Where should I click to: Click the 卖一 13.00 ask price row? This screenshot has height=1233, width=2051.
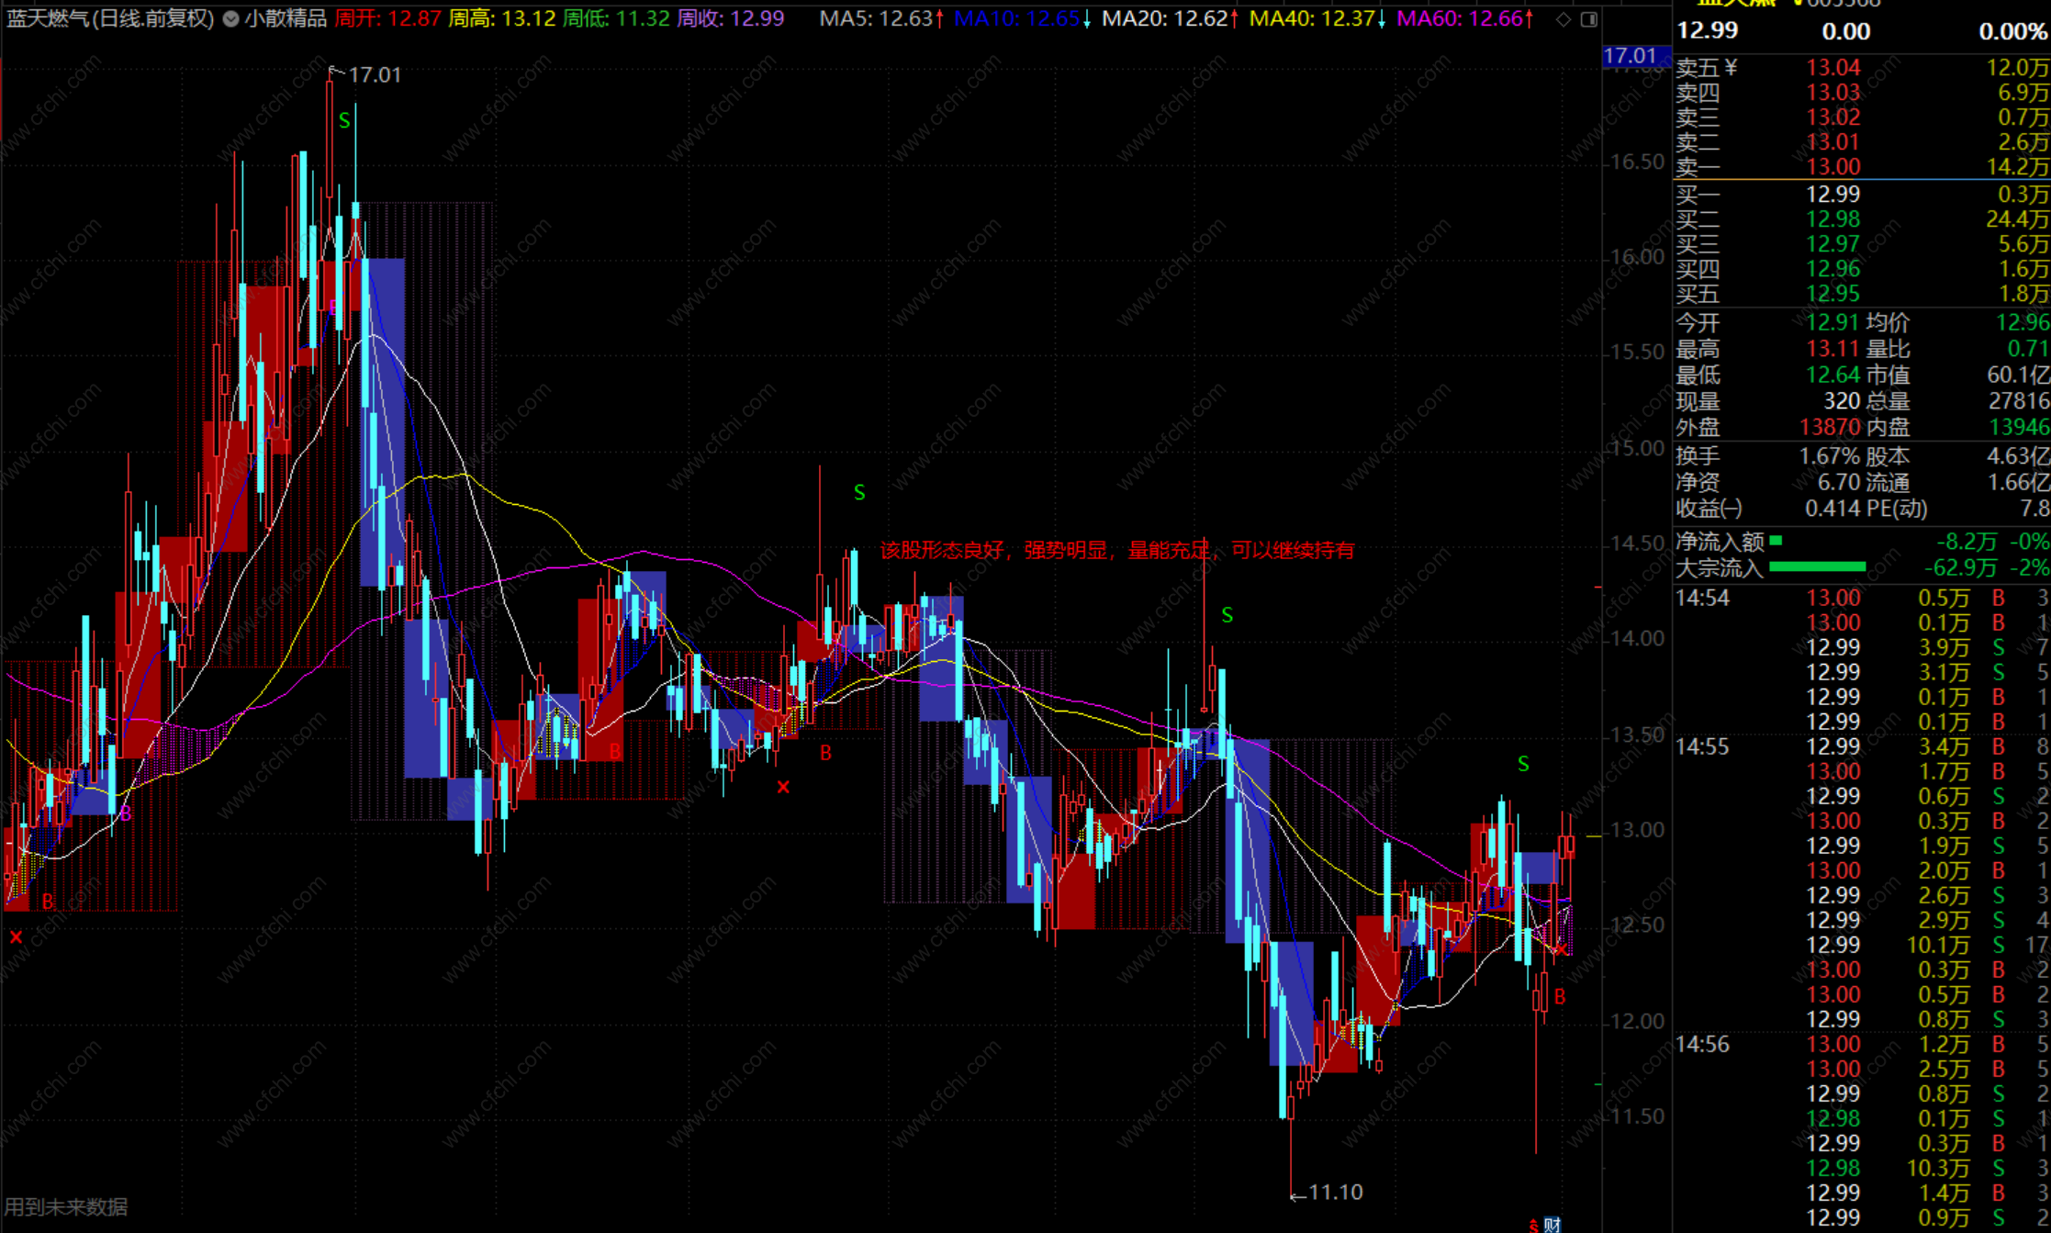pos(1832,167)
